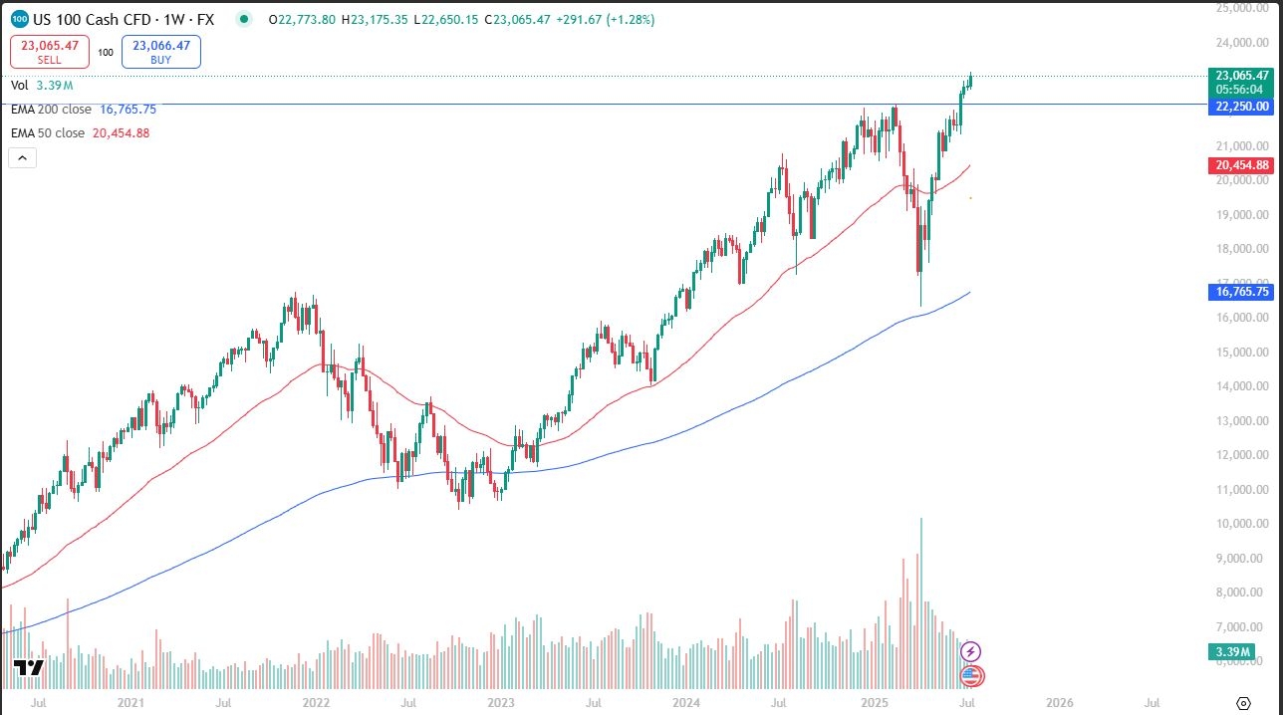Click the red 20,454.88 EMA price label
The image size is (1283, 715).
[1241, 165]
